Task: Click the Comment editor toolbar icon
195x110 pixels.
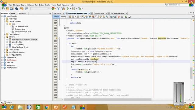Action: pos(126,17)
